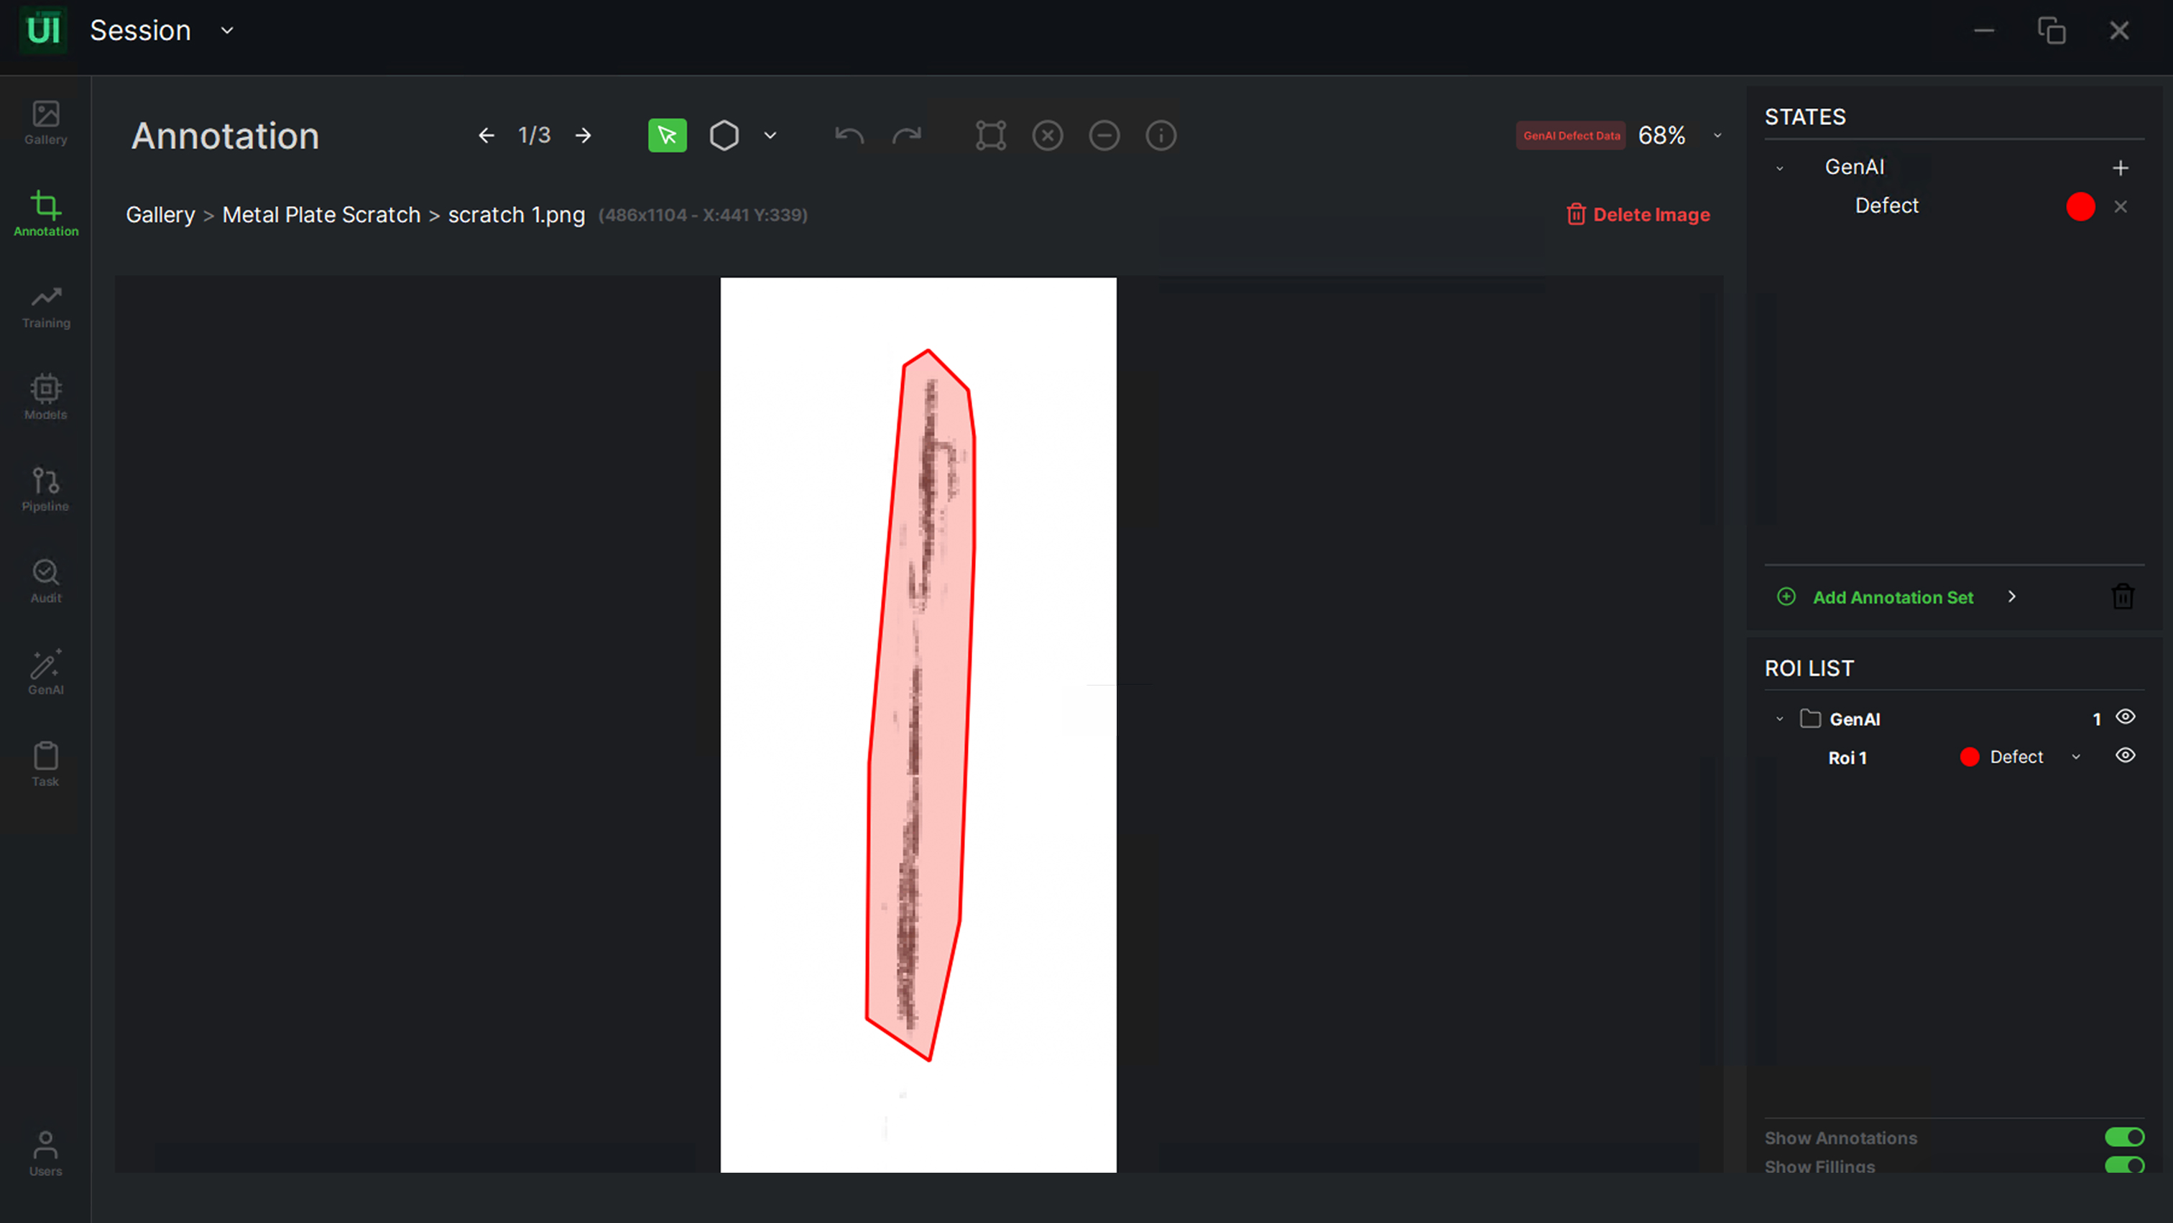The height and width of the screenshot is (1223, 2173).
Task: Add a new state with plus icon
Action: pos(2120,168)
